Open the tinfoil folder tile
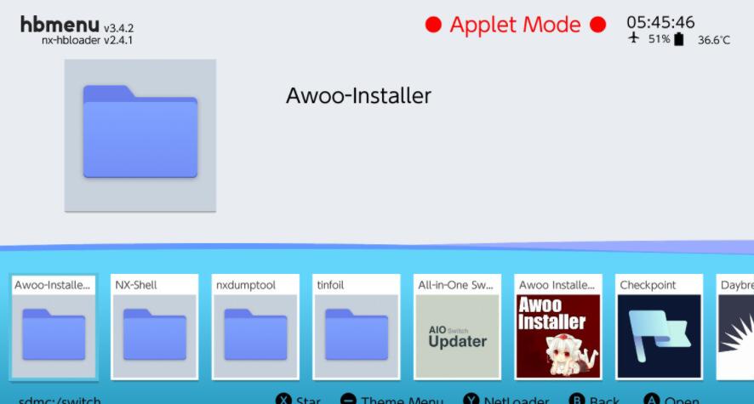Image resolution: width=754 pixels, height=404 pixels. tap(357, 327)
